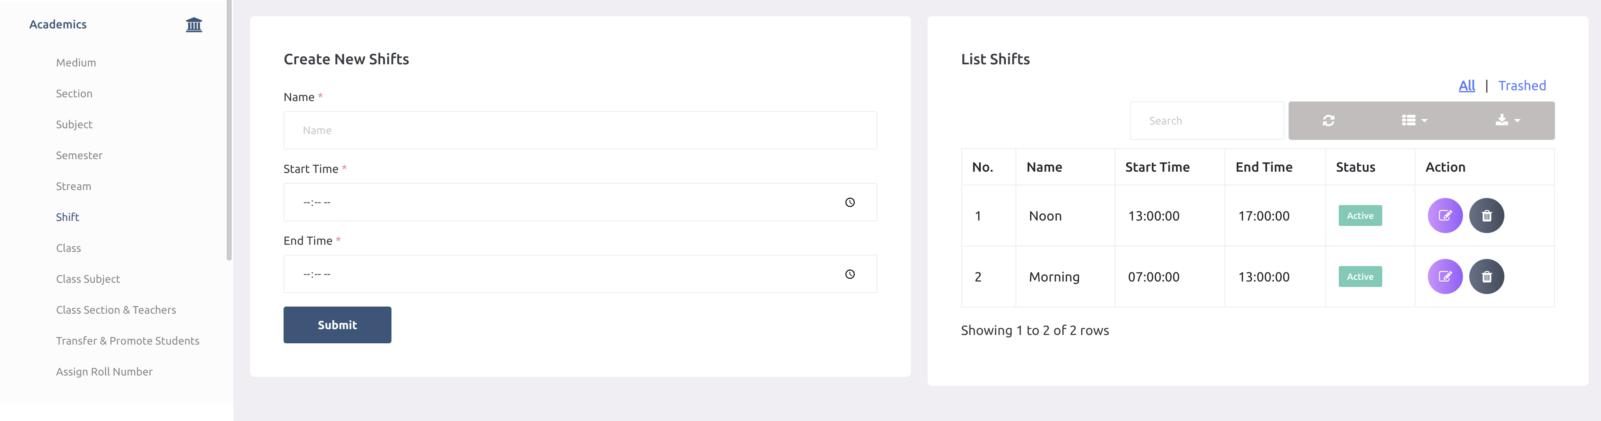Click the refresh icon in table toolbar
Screen dimensions: 1601x421
(1328, 120)
